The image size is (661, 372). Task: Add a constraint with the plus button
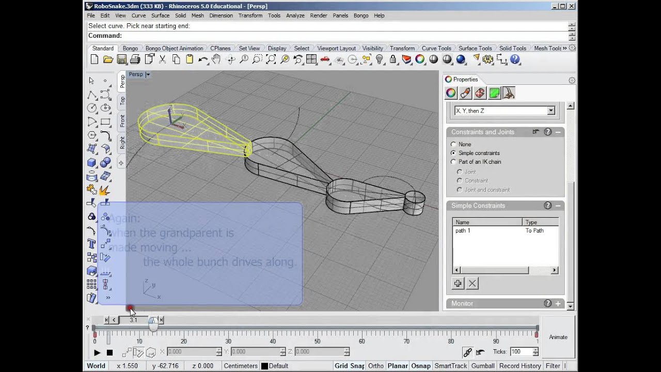458,283
